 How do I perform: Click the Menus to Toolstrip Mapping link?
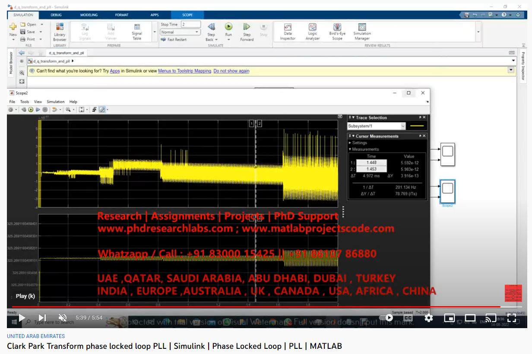click(184, 71)
